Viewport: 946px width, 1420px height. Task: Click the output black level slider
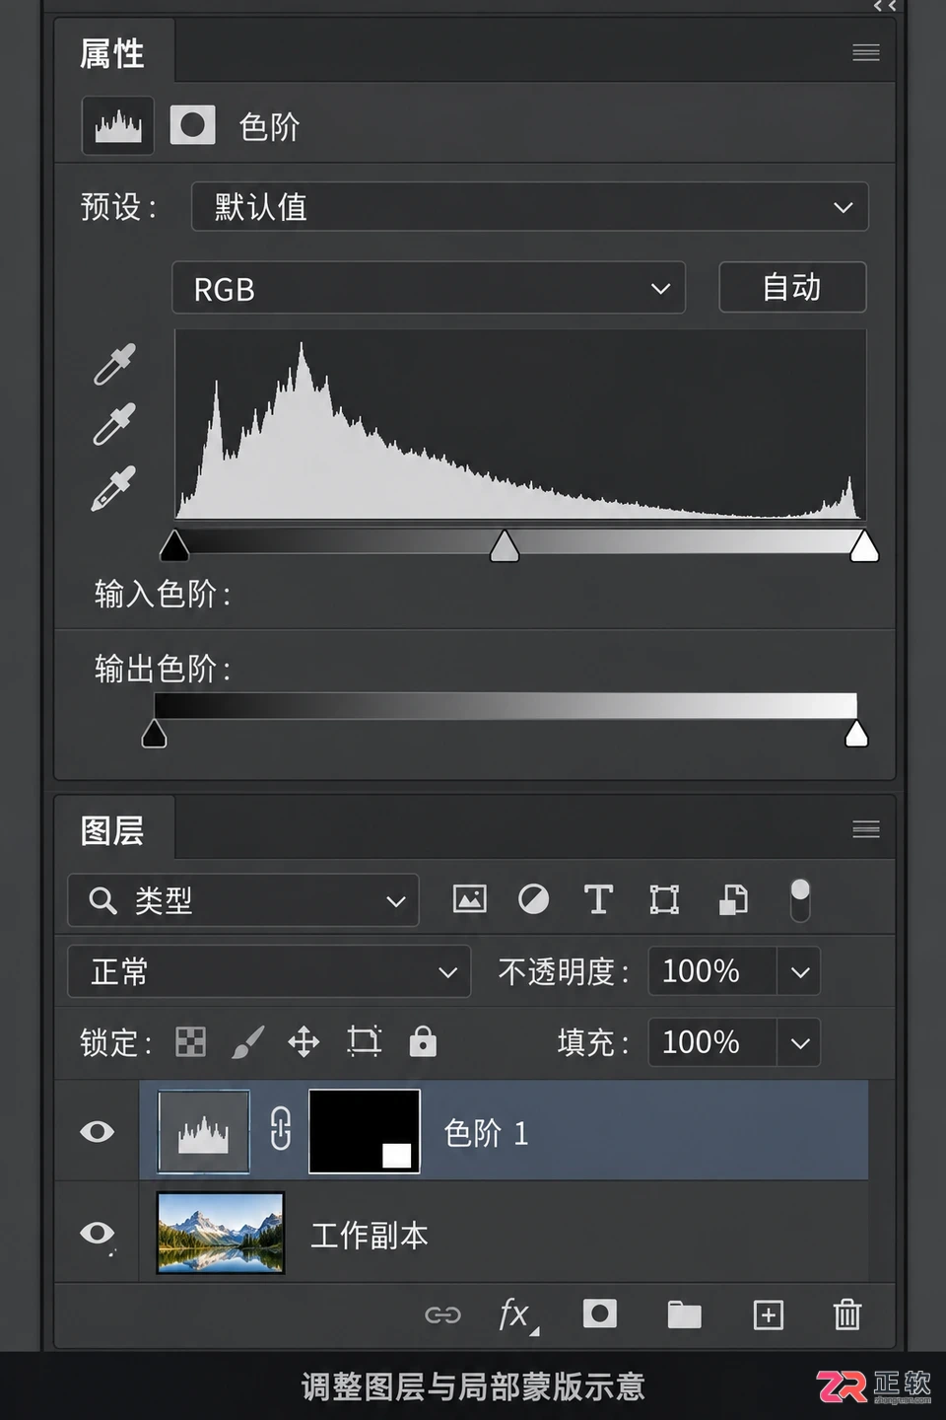pyautogui.click(x=154, y=734)
